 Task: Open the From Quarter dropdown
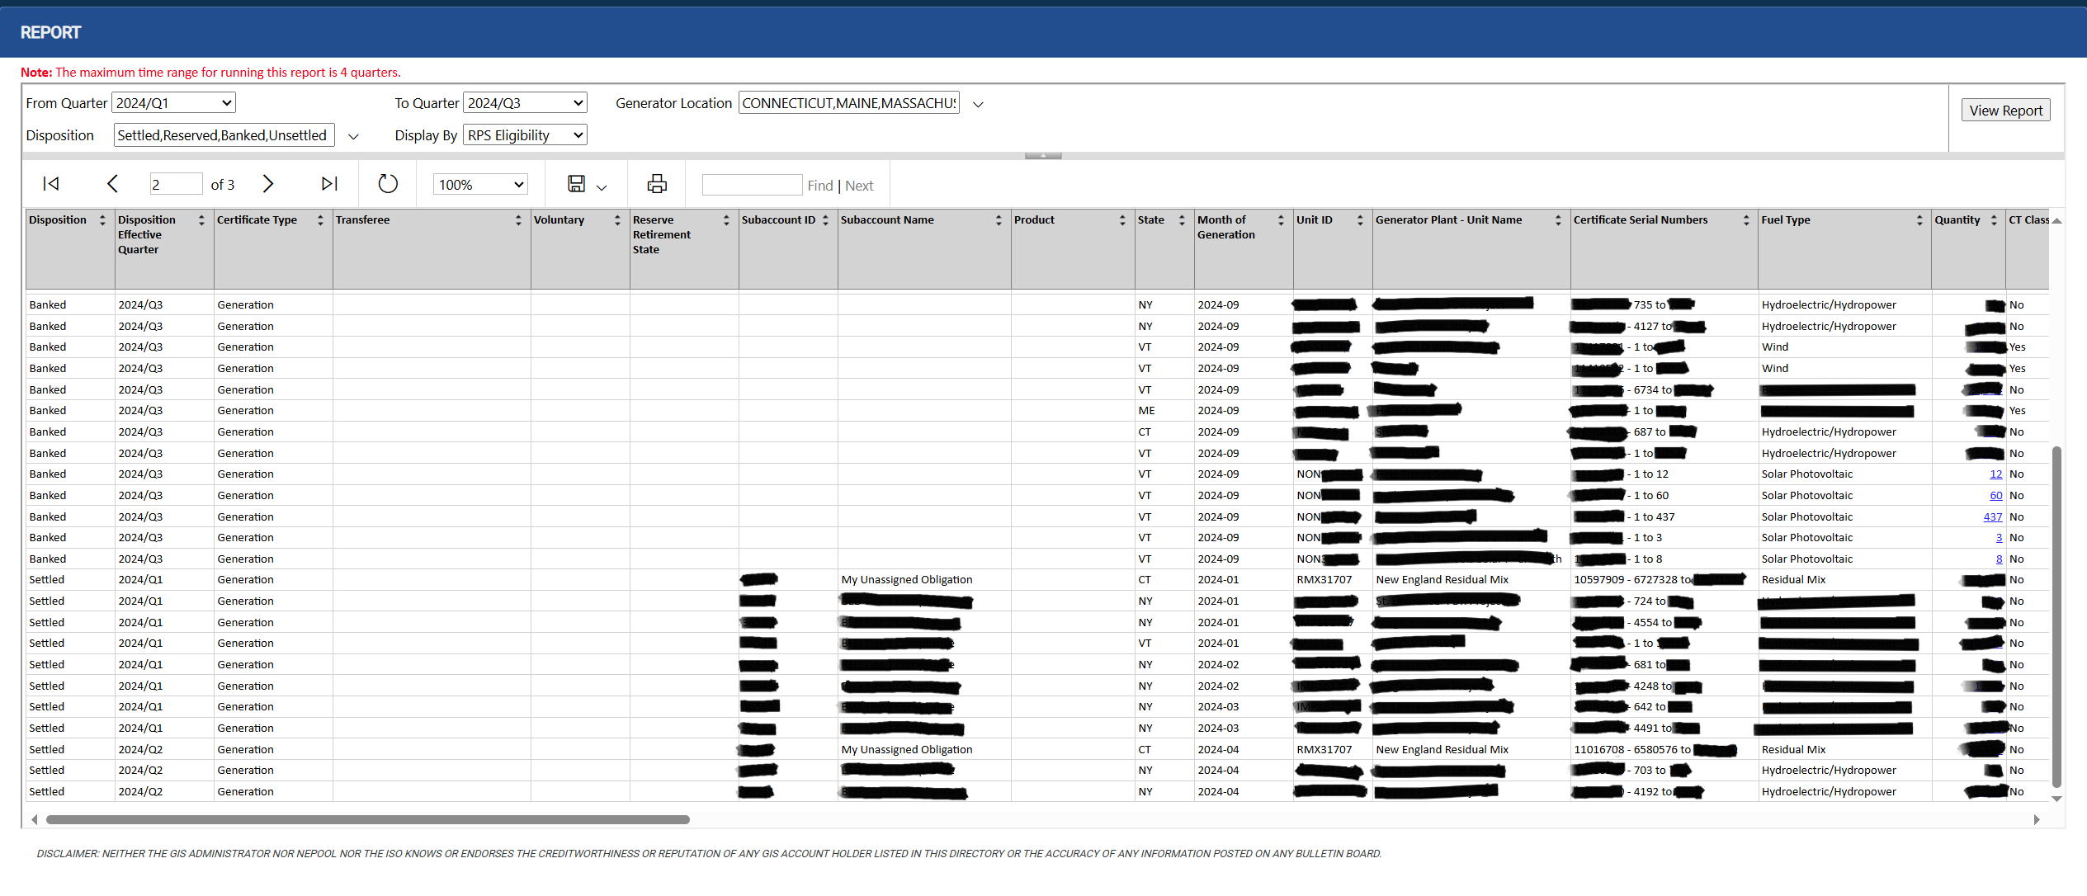tap(173, 103)
